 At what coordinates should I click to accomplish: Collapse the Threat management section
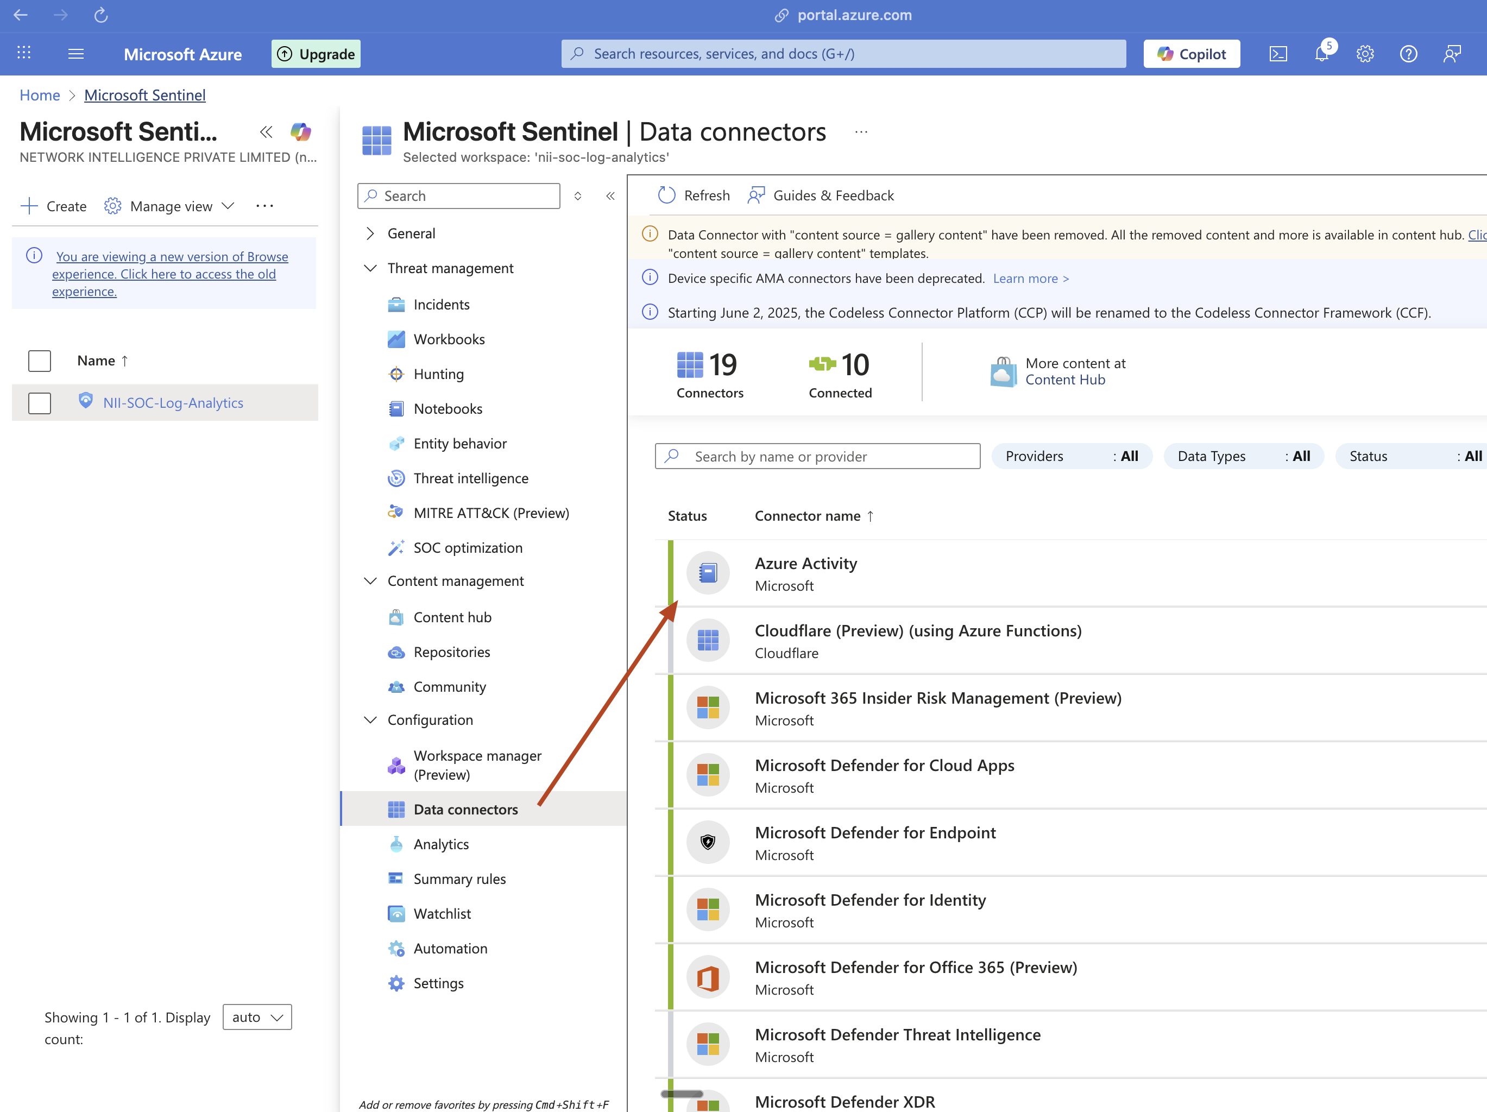370,268
